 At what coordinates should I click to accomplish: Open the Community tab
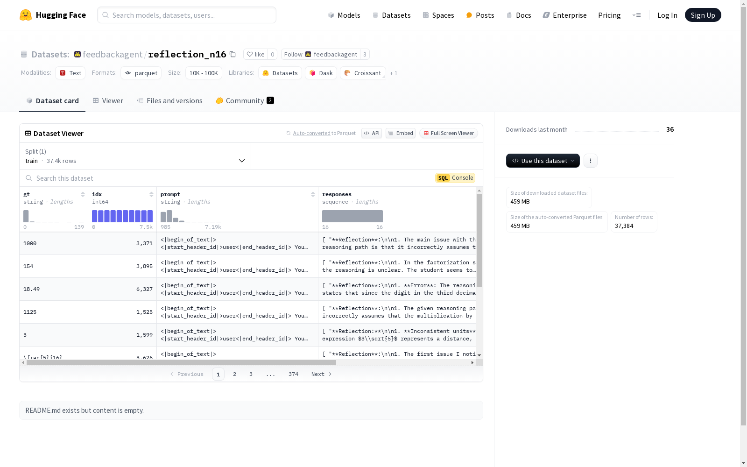(x=245, y=101)
